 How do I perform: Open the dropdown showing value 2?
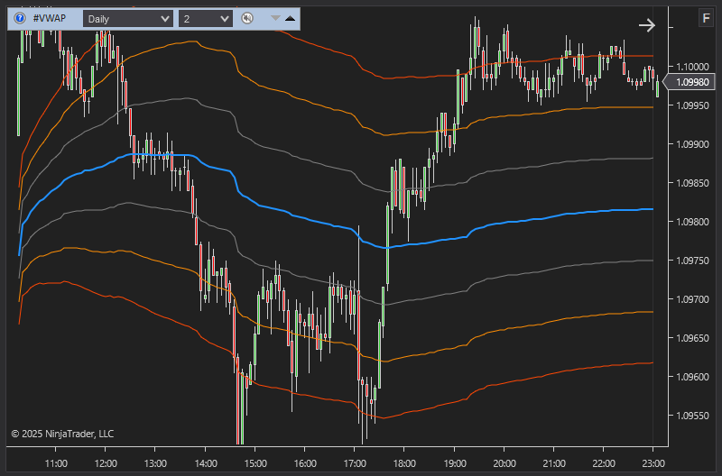pos(206,18)
